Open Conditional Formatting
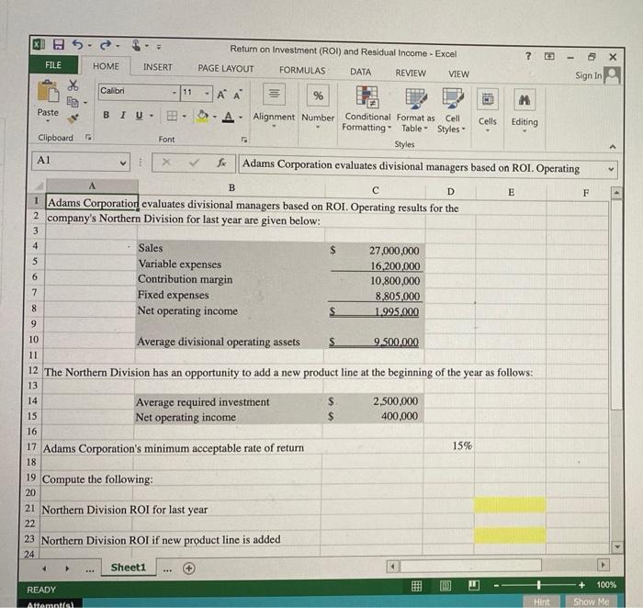The width and height of the screenshot is (643, 608). pos(367,108)
